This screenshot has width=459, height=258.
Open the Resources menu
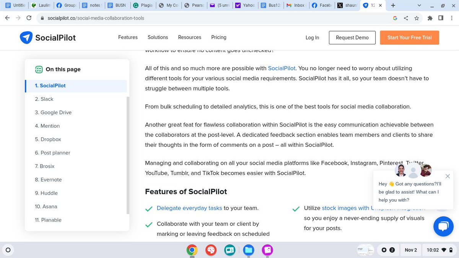pos(190,37)
